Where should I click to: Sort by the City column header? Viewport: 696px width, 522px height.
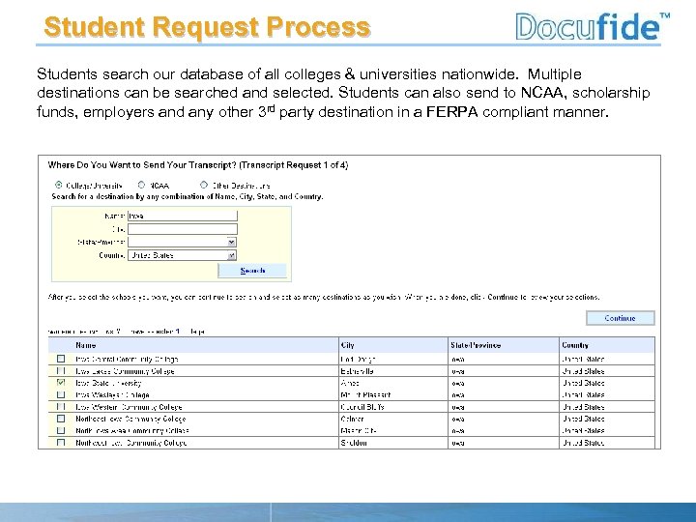[x=348, y=345]
